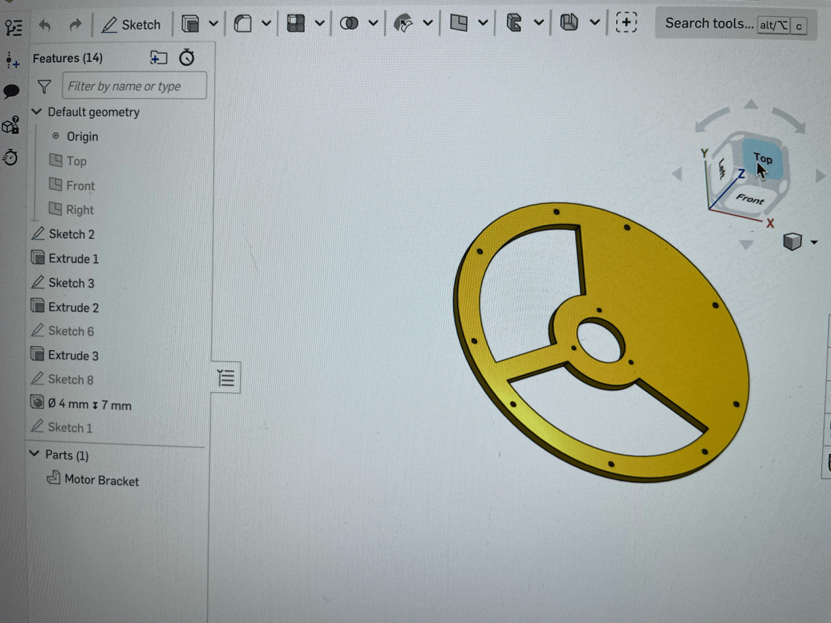Open the Fillet tool dropdown arrow
Screen dimensions: 831x623
coord(266,24)
